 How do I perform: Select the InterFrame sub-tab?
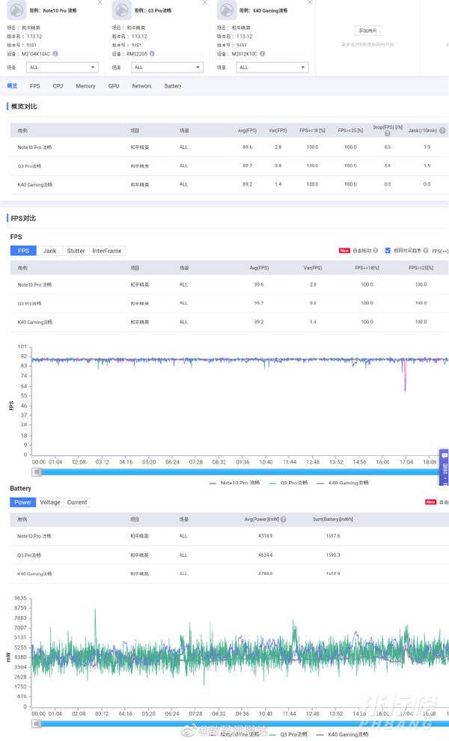(107, 251)
